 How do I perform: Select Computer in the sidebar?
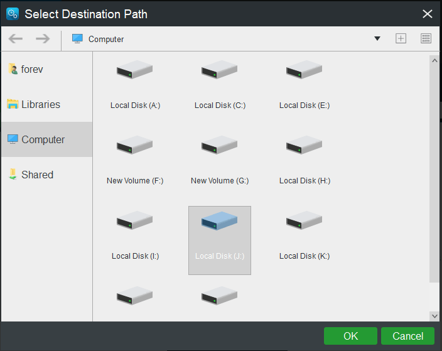[x=46, y=139]
